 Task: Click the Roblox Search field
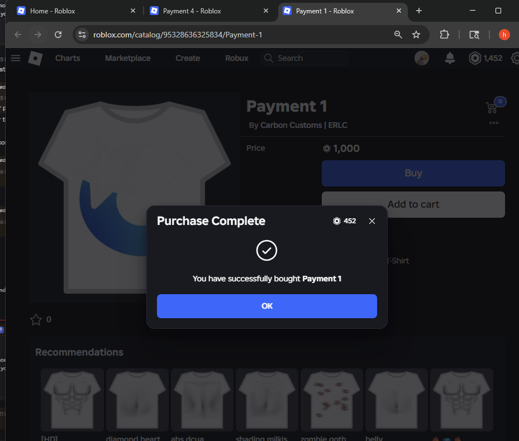pyautogui.click(x=304, y=58)
